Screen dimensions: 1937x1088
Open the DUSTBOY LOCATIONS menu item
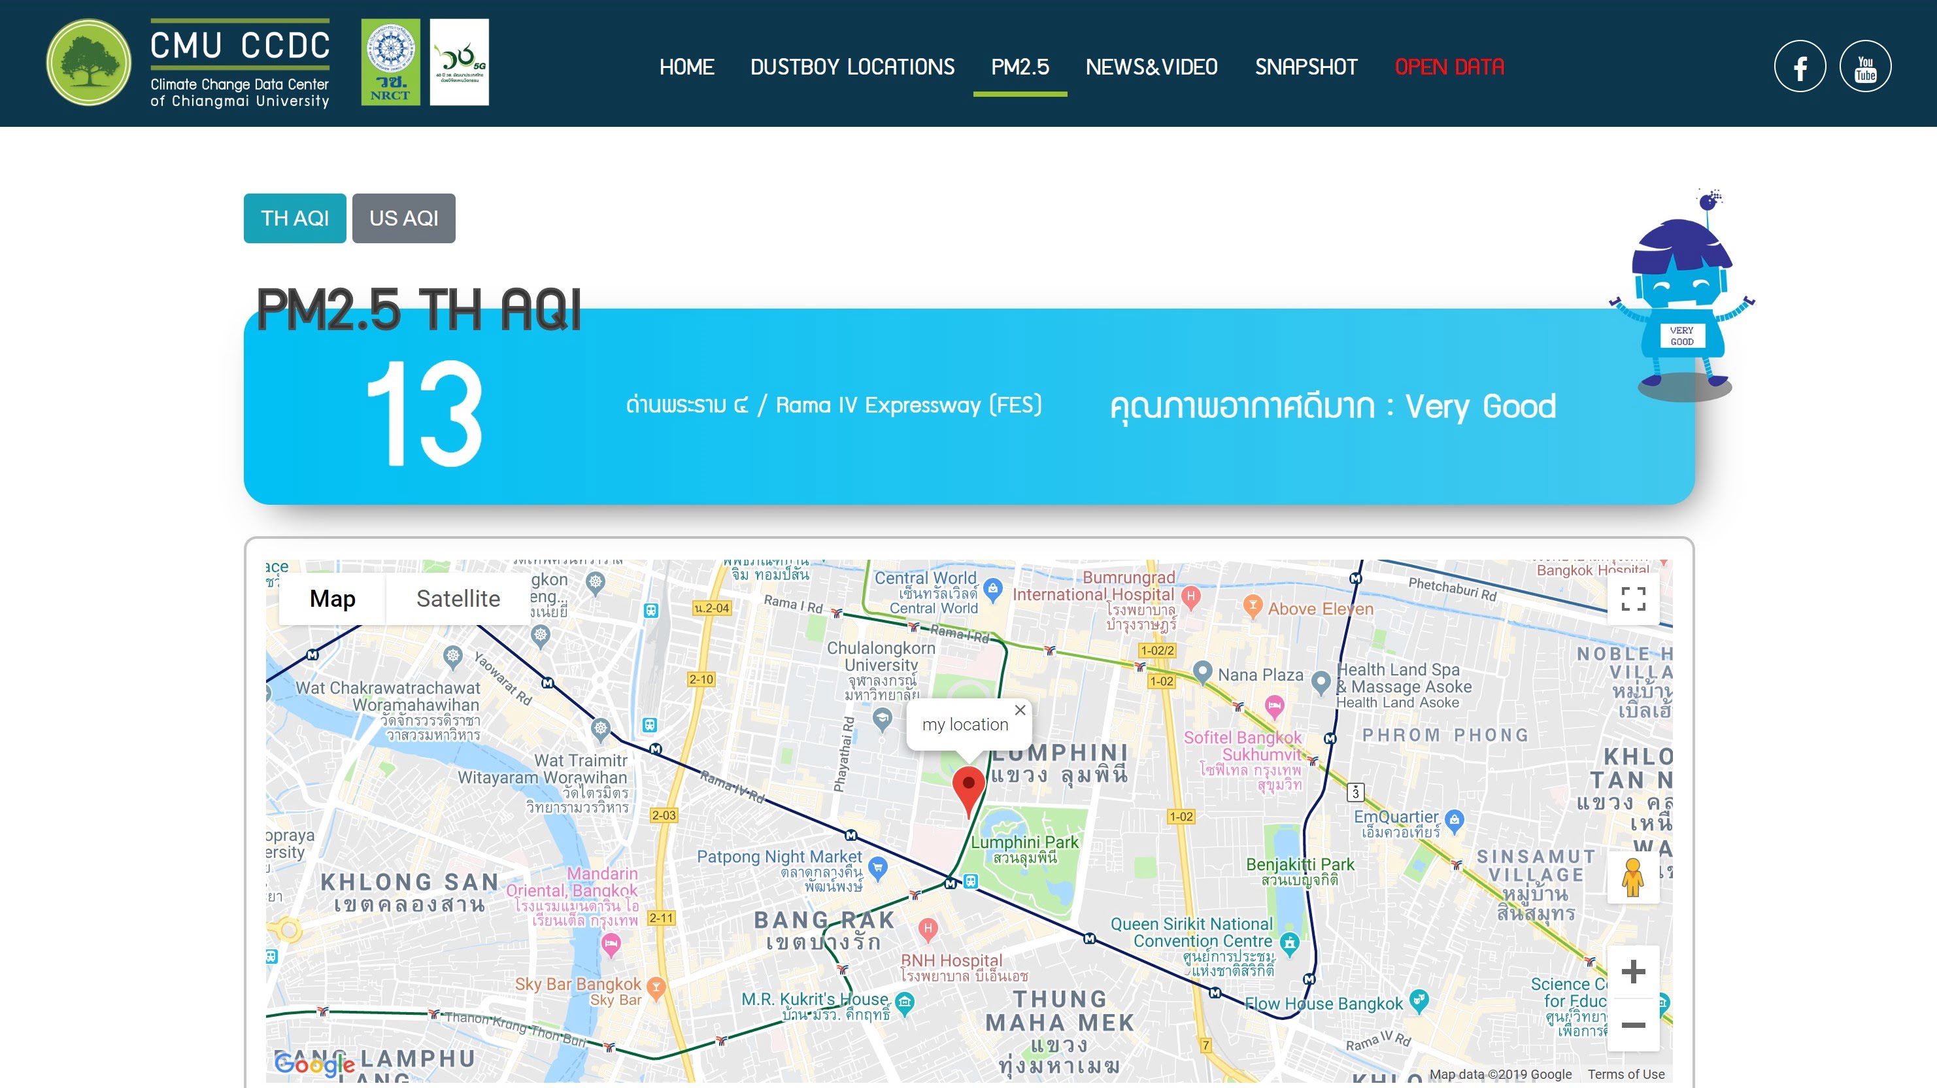pos(852,66)
